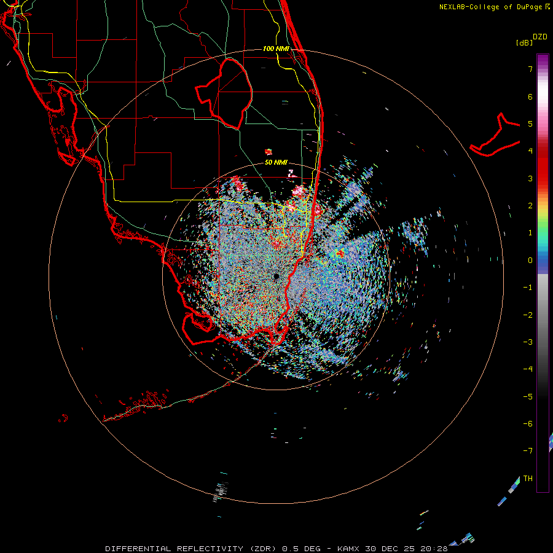Click the 50 NMI range ring label
553x553 pixels.
pos(276,162)
